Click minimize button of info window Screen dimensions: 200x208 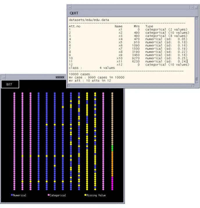192,8
